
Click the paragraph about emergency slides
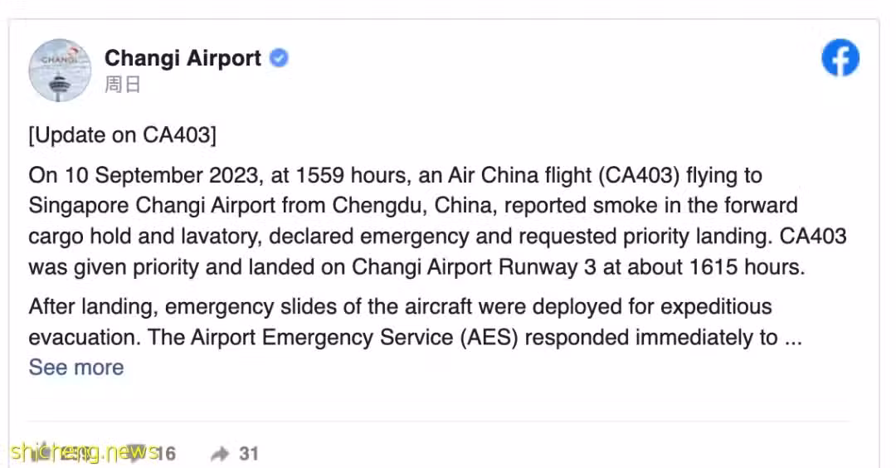pyautogui.click(x=416, y=322)
